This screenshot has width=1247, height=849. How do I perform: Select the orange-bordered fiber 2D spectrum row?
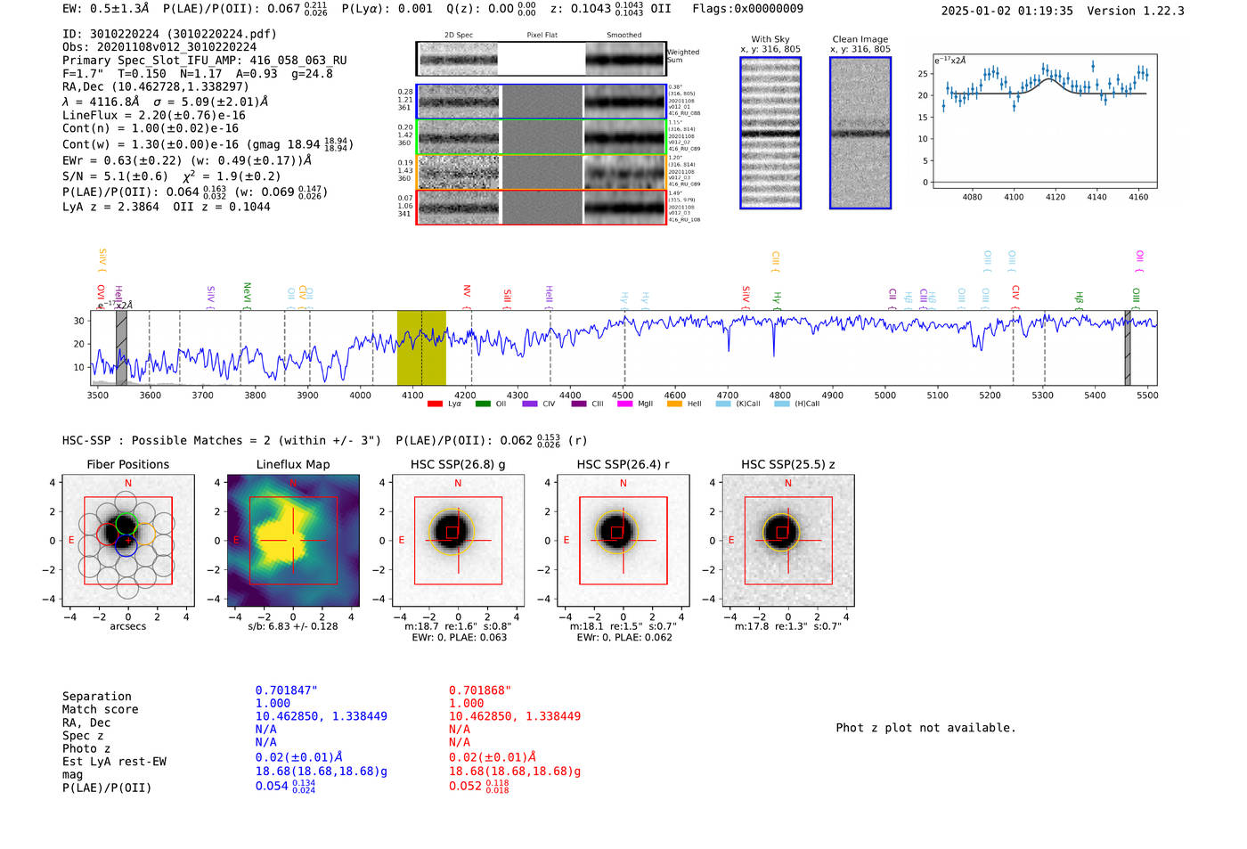[x=541, y=172]
